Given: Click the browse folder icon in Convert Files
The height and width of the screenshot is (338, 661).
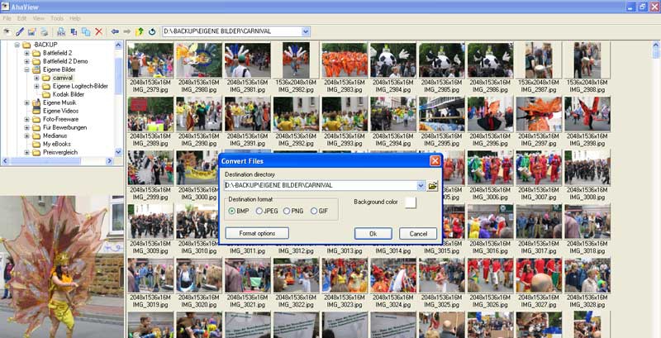Looking at the screenshot, I should click(x=433, y=186).
